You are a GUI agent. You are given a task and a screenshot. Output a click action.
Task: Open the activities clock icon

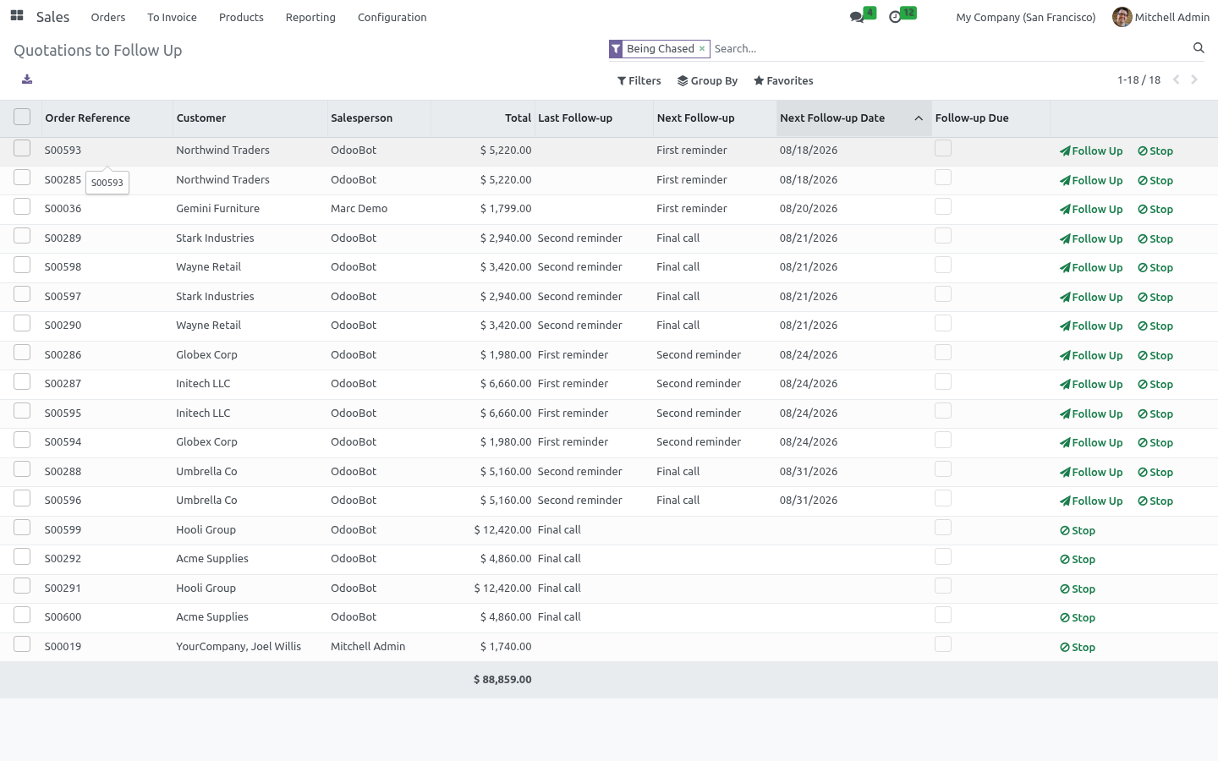click(x=895, y=17)
